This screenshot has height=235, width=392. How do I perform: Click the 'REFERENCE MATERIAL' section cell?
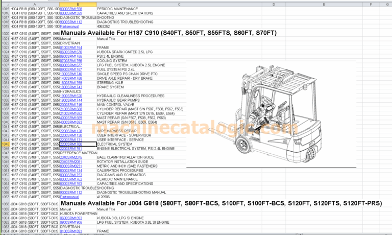click(x=79, y=153)
